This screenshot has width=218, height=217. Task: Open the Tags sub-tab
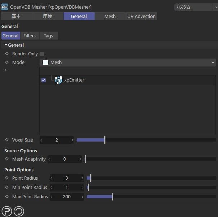[49, 36]
